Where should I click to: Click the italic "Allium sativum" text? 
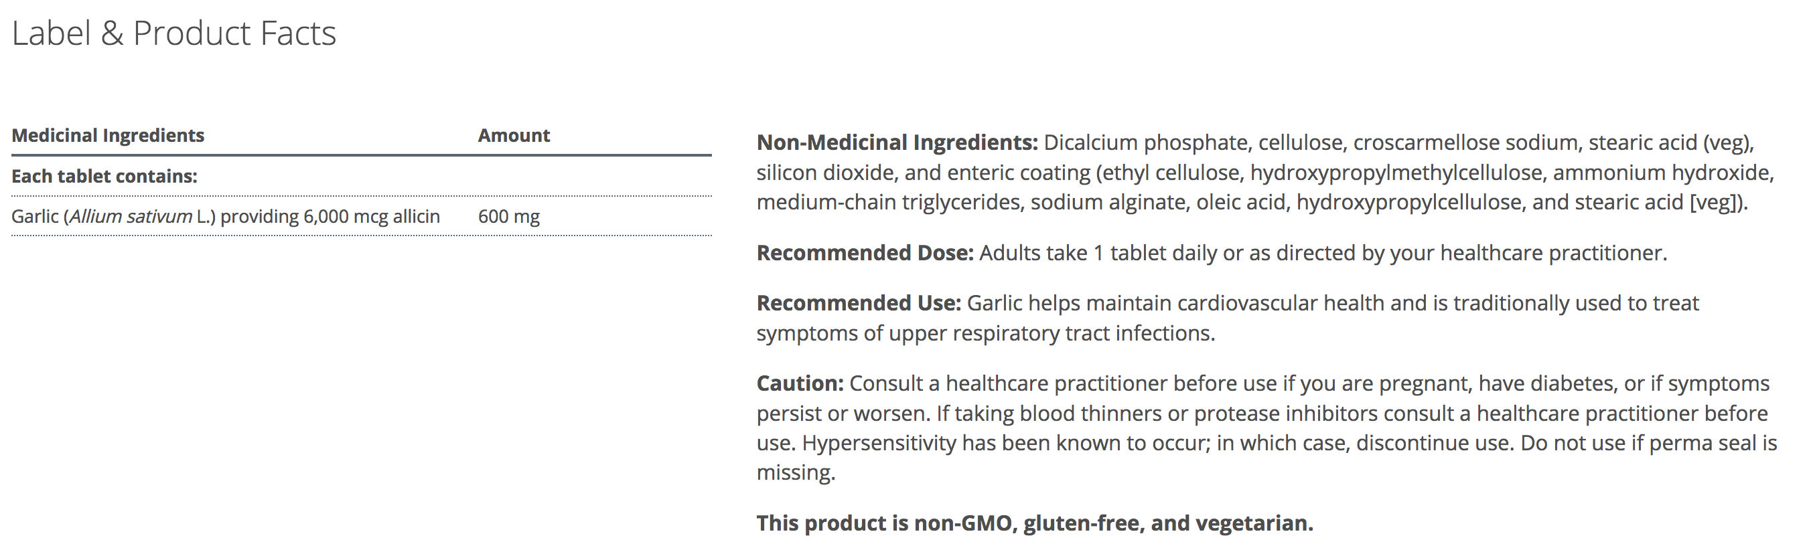[x=131, y=217]
